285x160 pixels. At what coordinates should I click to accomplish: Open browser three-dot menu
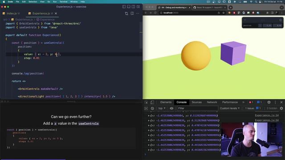pos(282,13)
